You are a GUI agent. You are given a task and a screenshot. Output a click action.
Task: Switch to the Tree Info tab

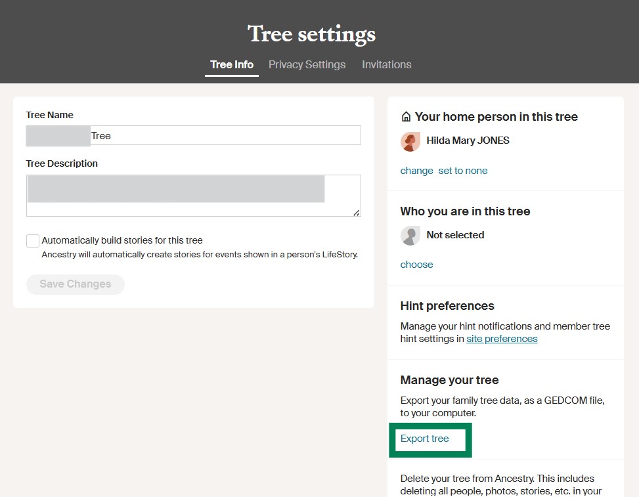pyautogui.click(x=231, y=64)
